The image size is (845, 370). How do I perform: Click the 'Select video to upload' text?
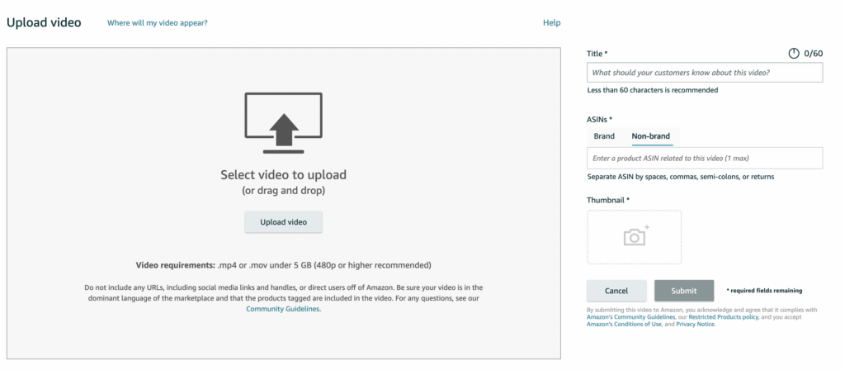(284, 175)
